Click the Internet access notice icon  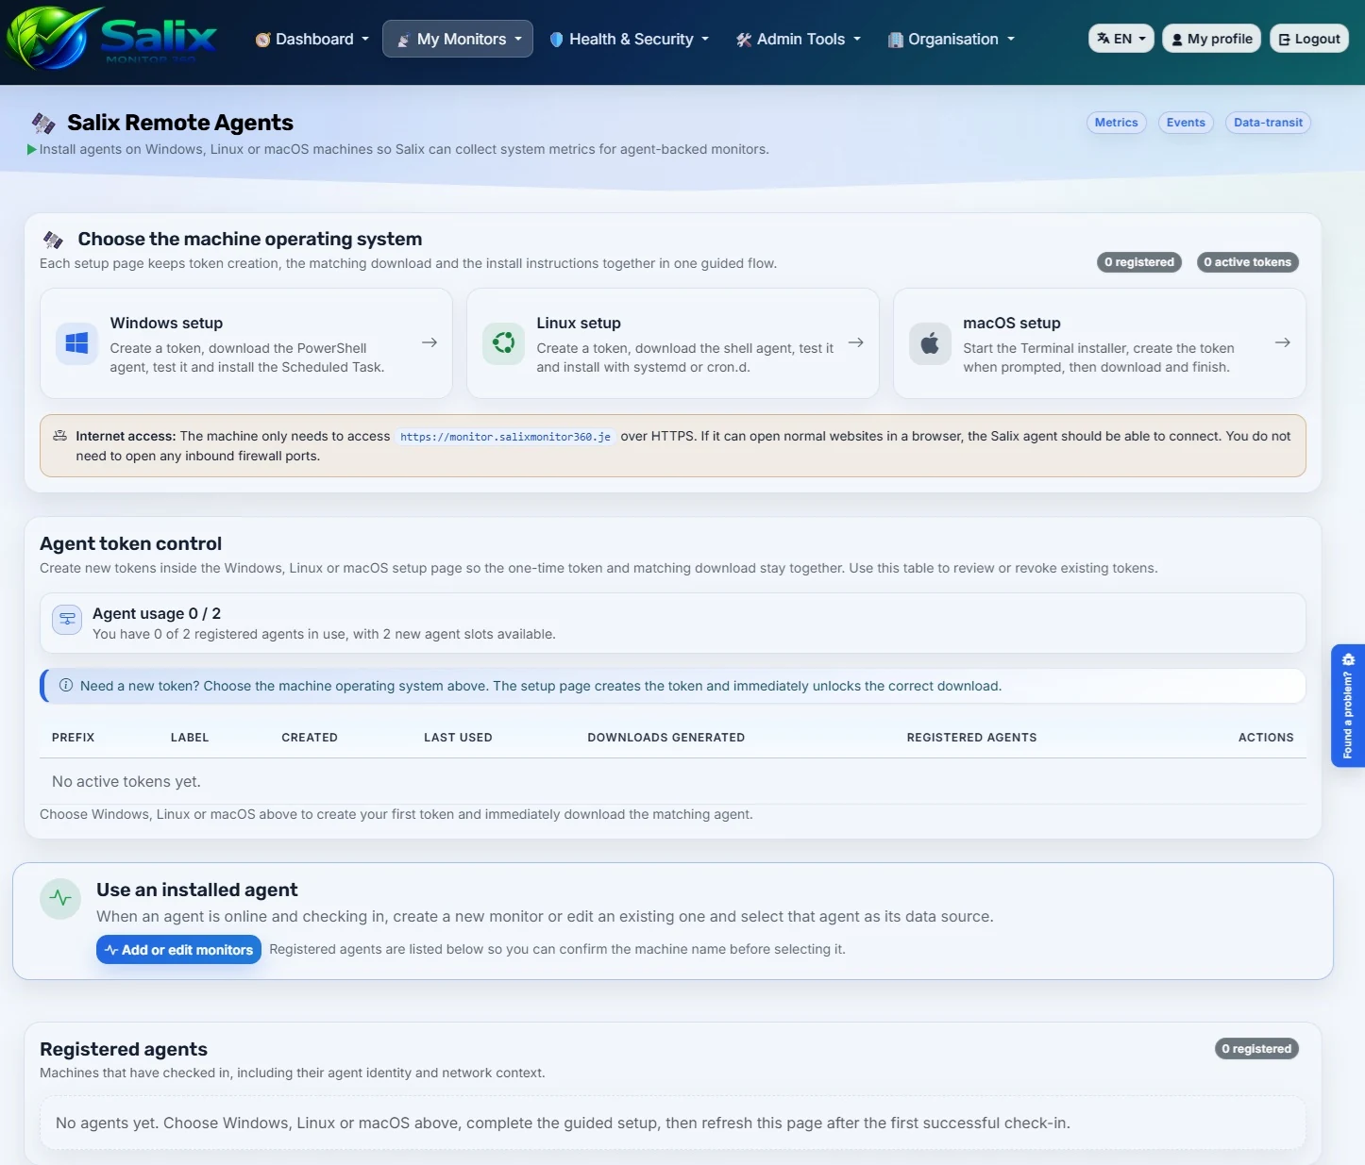pyautogui.click(x=59, y=436)
